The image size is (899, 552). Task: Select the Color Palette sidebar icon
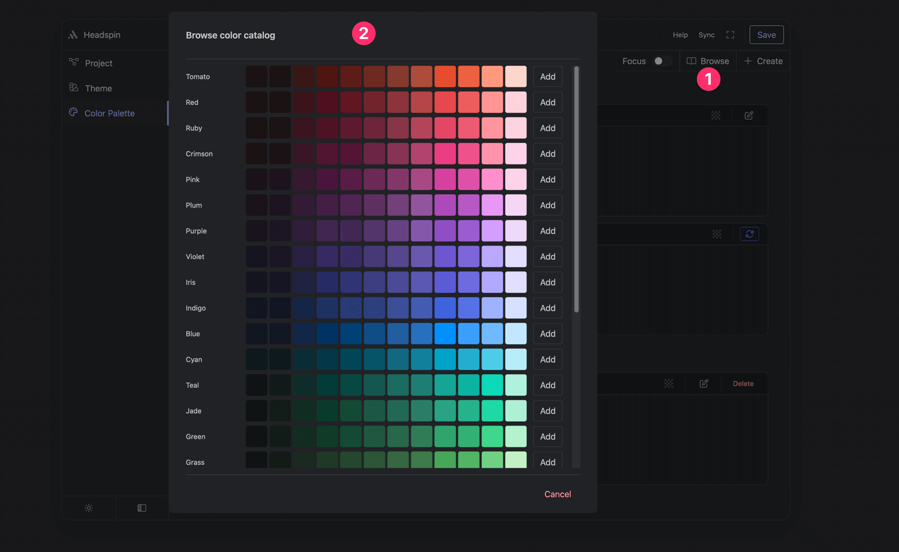[x=73, y=113]
